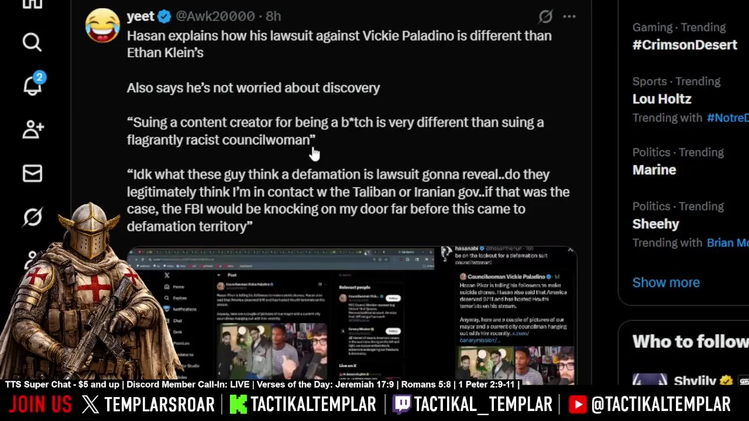Click the yeet display name
Screen dimensions: 749x421
140,16
